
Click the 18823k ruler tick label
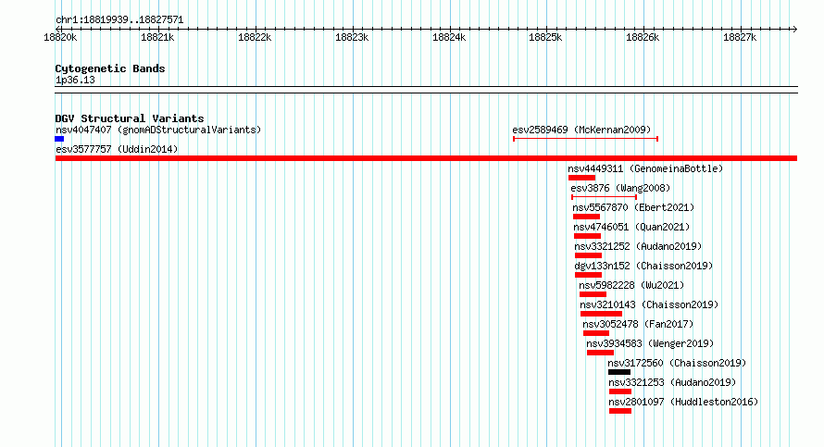pos(352,38)
